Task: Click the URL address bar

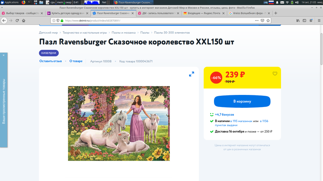Action: [x=151, y=20]
